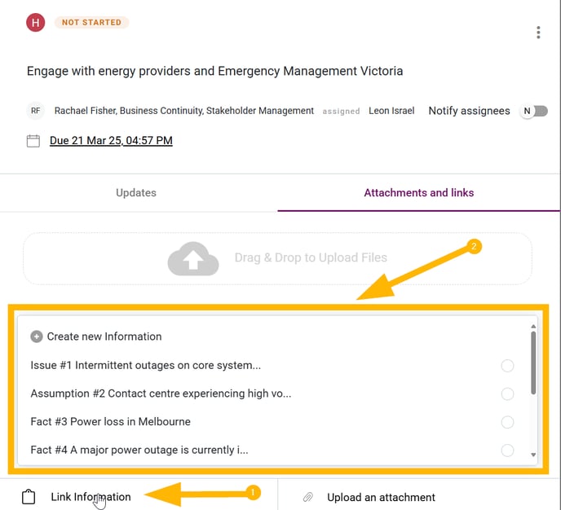
Task: Click the Due 21 Mar 25 date link
Action: pos(111,140)
